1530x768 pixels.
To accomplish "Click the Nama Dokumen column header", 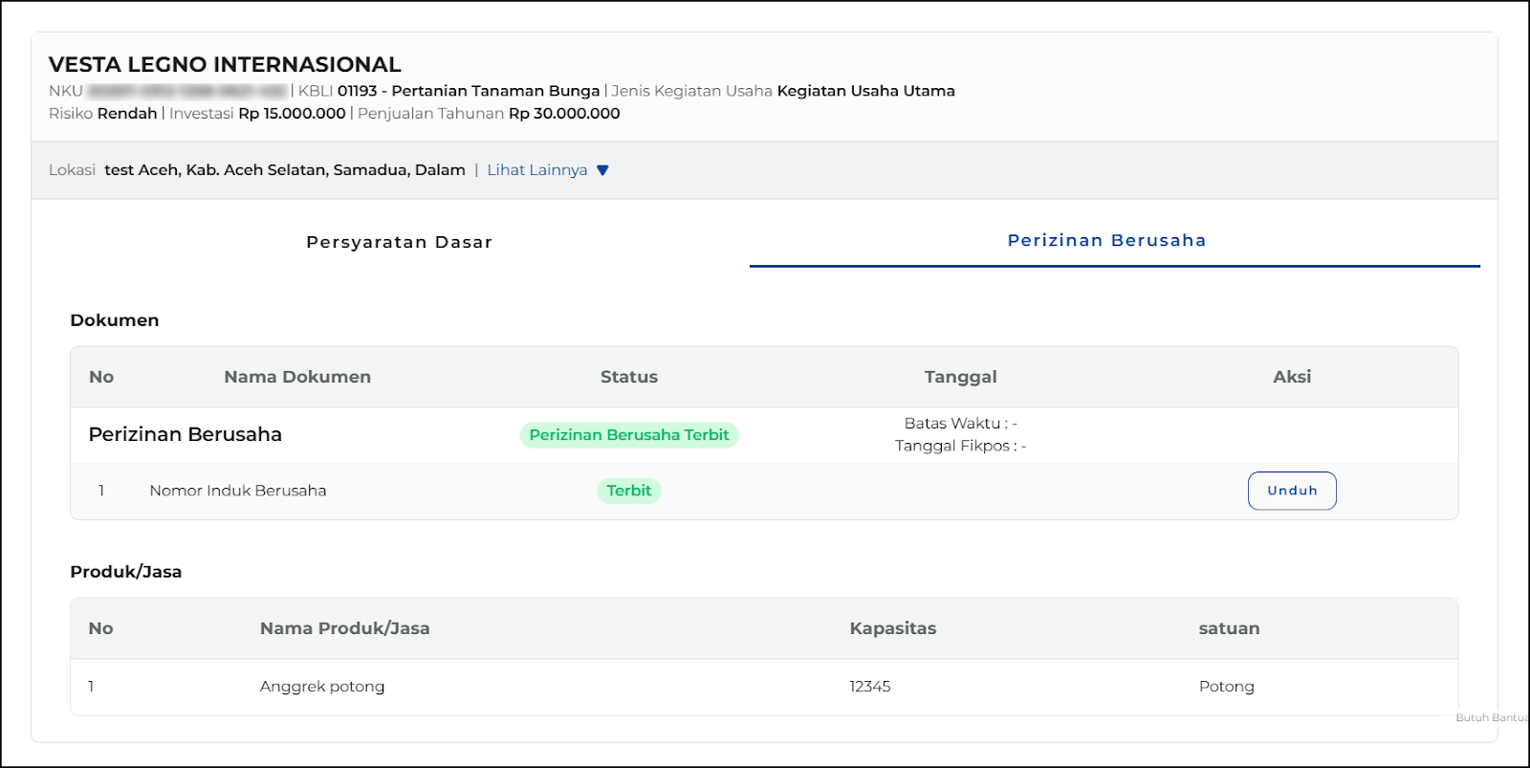I will pos(297,377).
